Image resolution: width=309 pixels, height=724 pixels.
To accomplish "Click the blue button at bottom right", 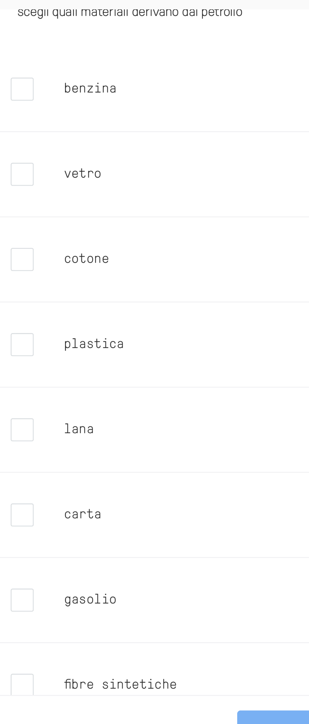I will (273, 717).
